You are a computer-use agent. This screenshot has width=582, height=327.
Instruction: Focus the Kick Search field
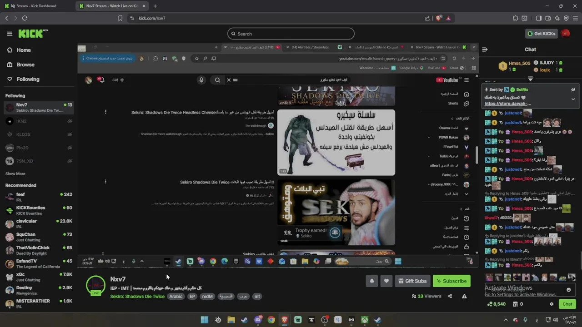click(291, 34)
